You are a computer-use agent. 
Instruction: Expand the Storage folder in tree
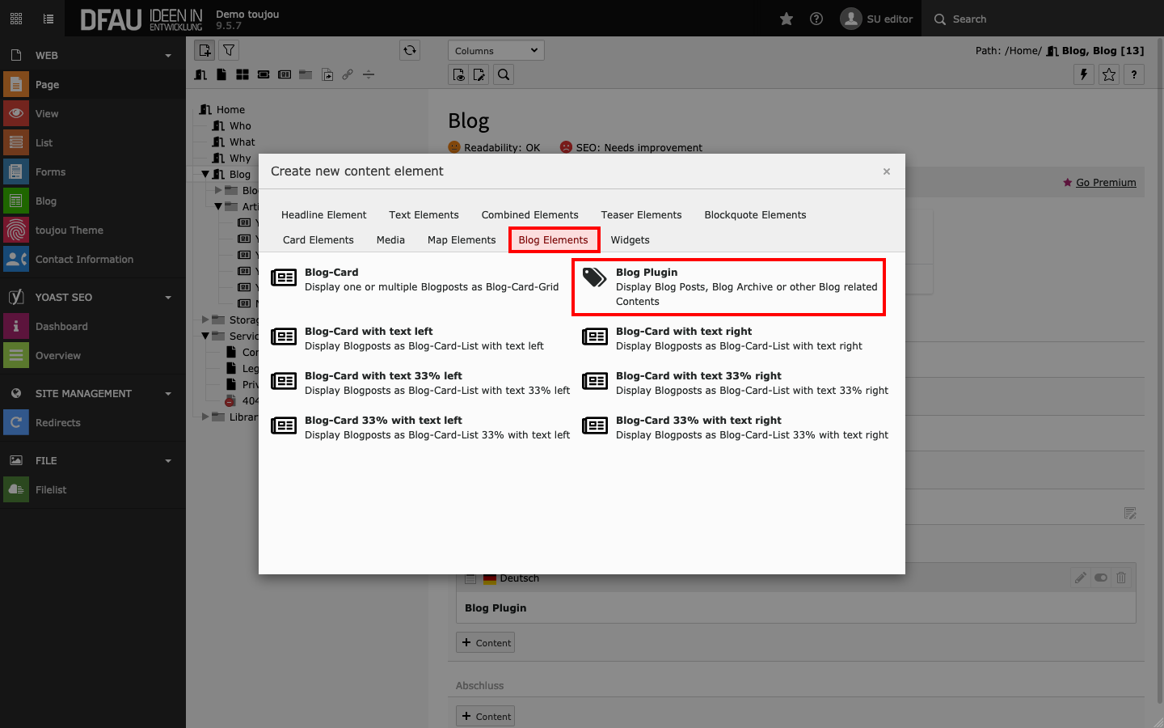(205, 320)
